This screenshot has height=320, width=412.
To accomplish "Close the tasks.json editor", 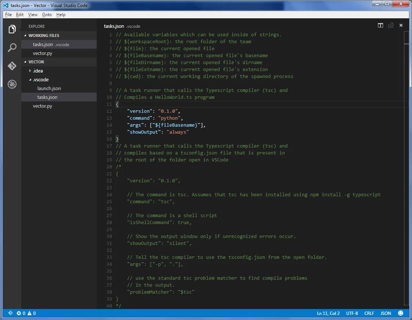I will pyautogui.click(x=401, y=26).
